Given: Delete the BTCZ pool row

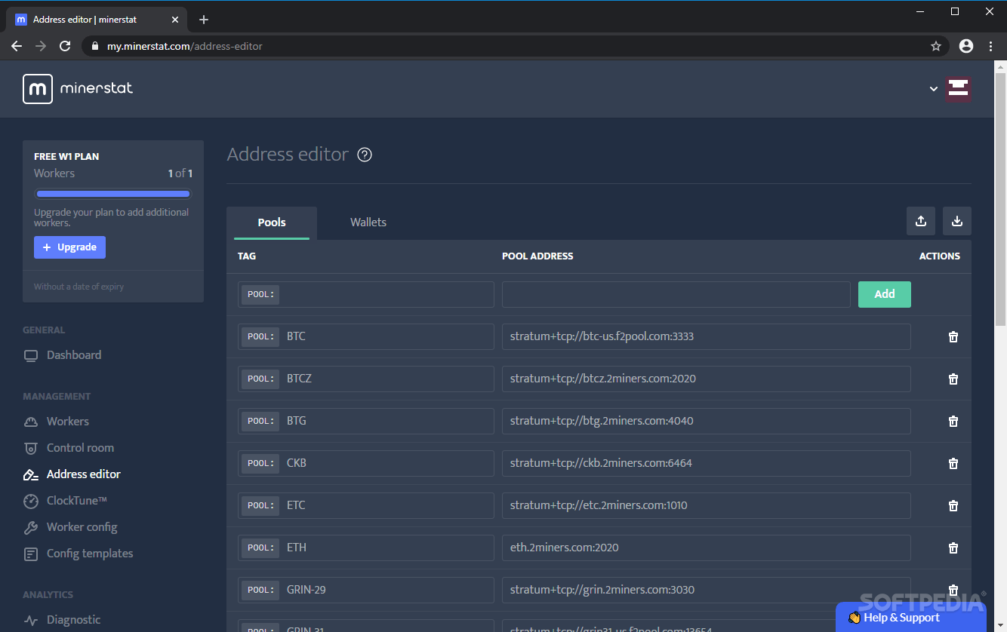Looking at the screenshot, I should (x=953, y=379).
